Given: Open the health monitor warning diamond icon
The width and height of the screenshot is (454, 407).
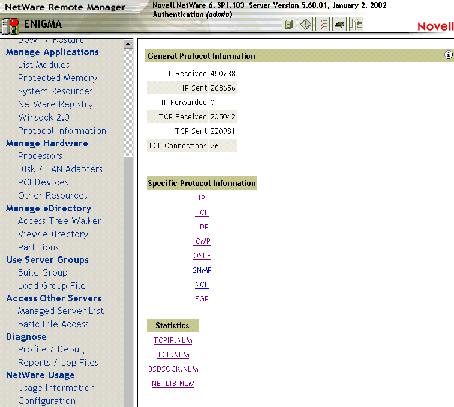Looking at the screenshot, I should click(306, 25).
